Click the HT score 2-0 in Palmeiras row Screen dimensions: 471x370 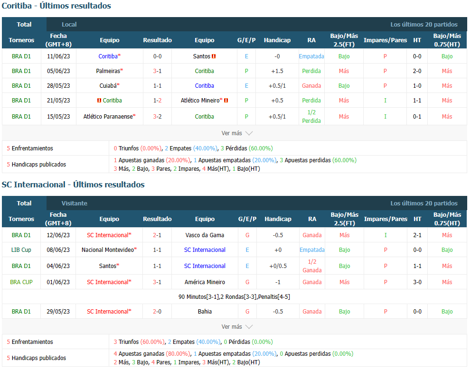(x=417, y=71)
